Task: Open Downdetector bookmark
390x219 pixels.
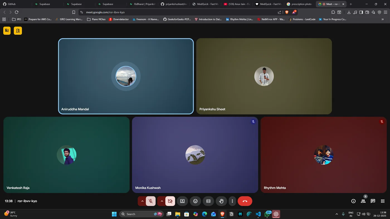Action: click(119, 19)
